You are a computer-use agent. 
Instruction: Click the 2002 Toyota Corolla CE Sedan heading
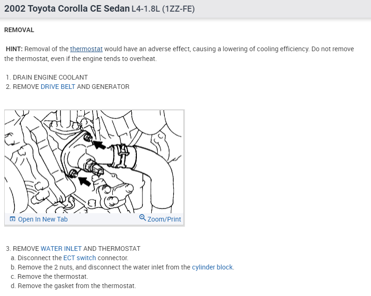click(67, 9)
